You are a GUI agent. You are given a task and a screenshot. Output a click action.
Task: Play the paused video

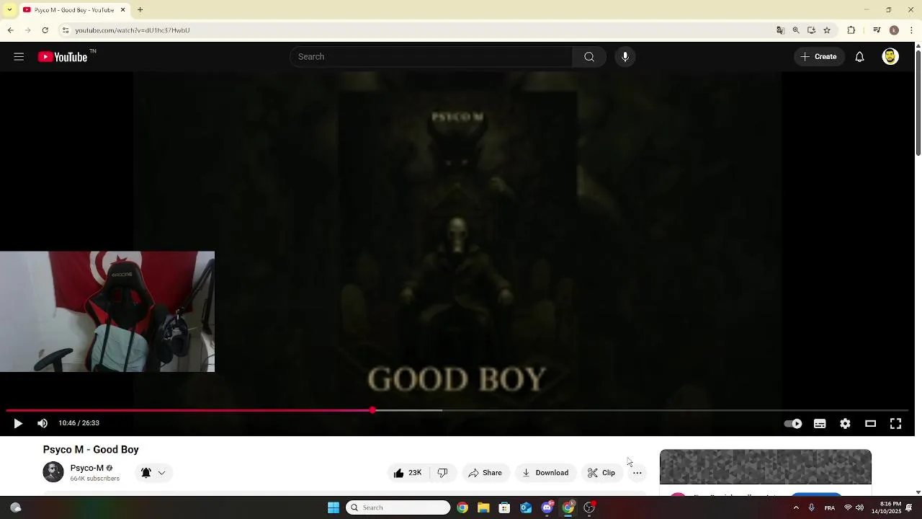click(18, 424)
